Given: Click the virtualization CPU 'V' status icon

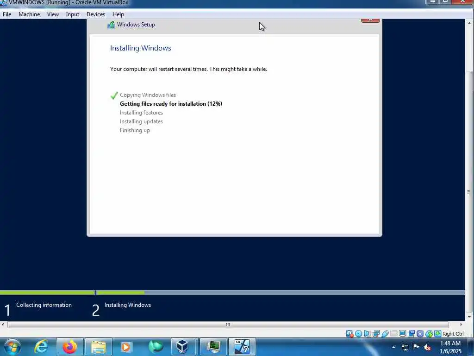Looking at the screenshot, I should 420,334.
